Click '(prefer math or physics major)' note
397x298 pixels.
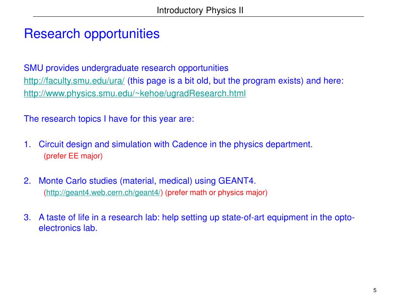pyautogui.click(x=216, y=192)
